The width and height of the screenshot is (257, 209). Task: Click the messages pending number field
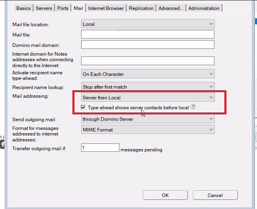point(100,148)
